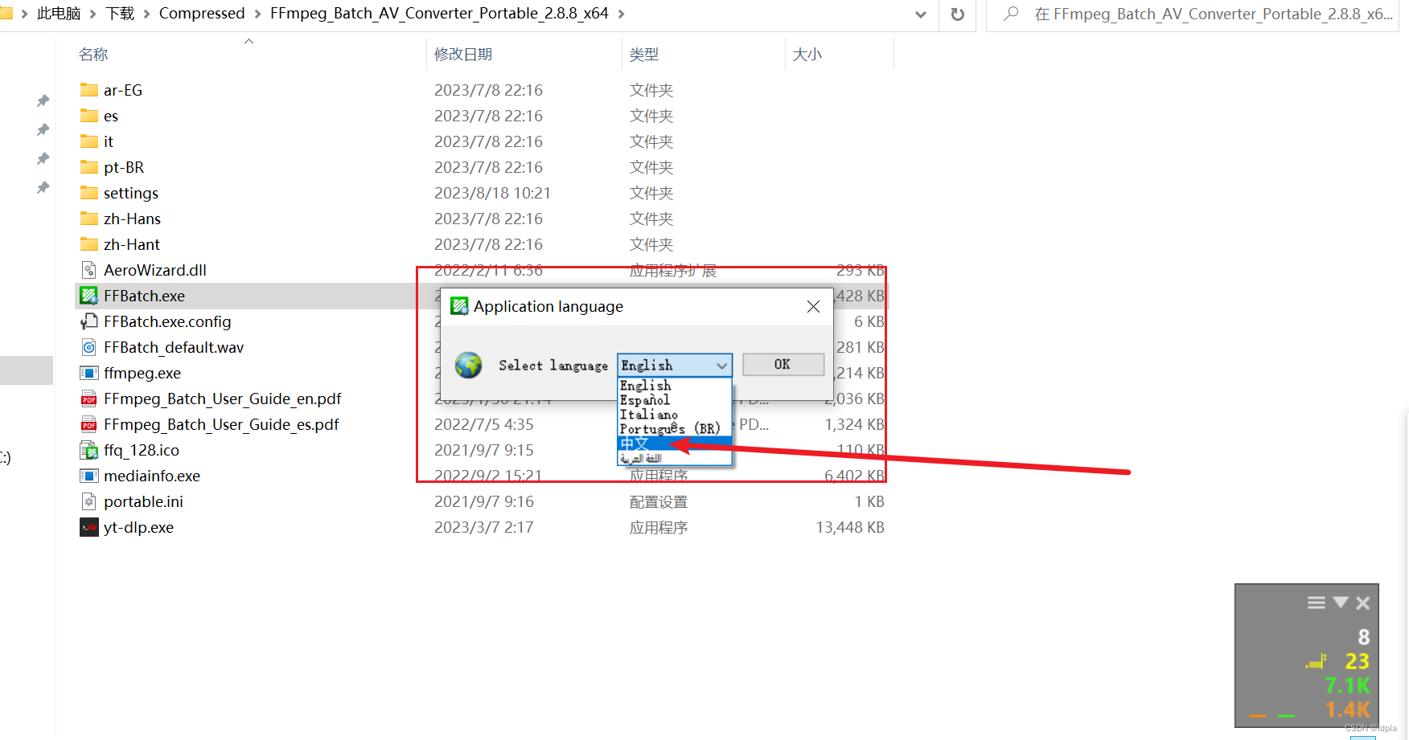This screenshot has height=740, width=1409.
Task: Open the monitor widget hamburger menu
Action: 1316,602
